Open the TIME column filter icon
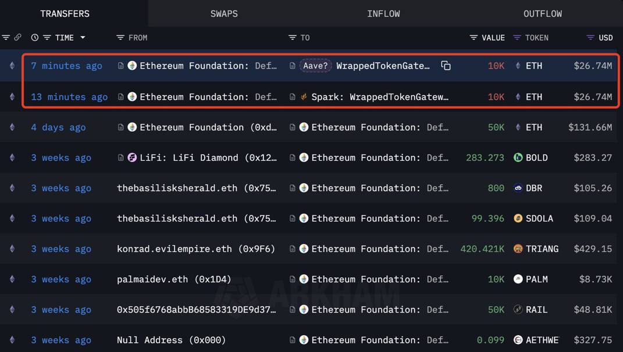Screen dimensions: 623x352 pyautogui.click(x=47, y=38)
